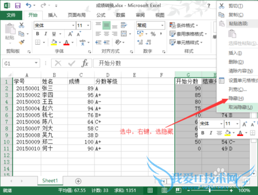The width and height of the screenshot is (258, 195).
Task: Click the zoom slider handle in status bar
Action: (209, 190)
